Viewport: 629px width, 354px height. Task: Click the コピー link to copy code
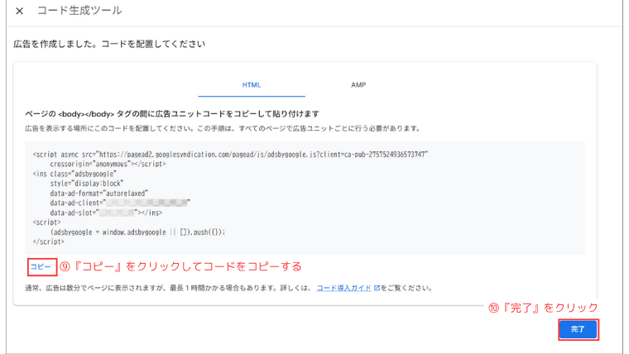(x=41, y=266)
